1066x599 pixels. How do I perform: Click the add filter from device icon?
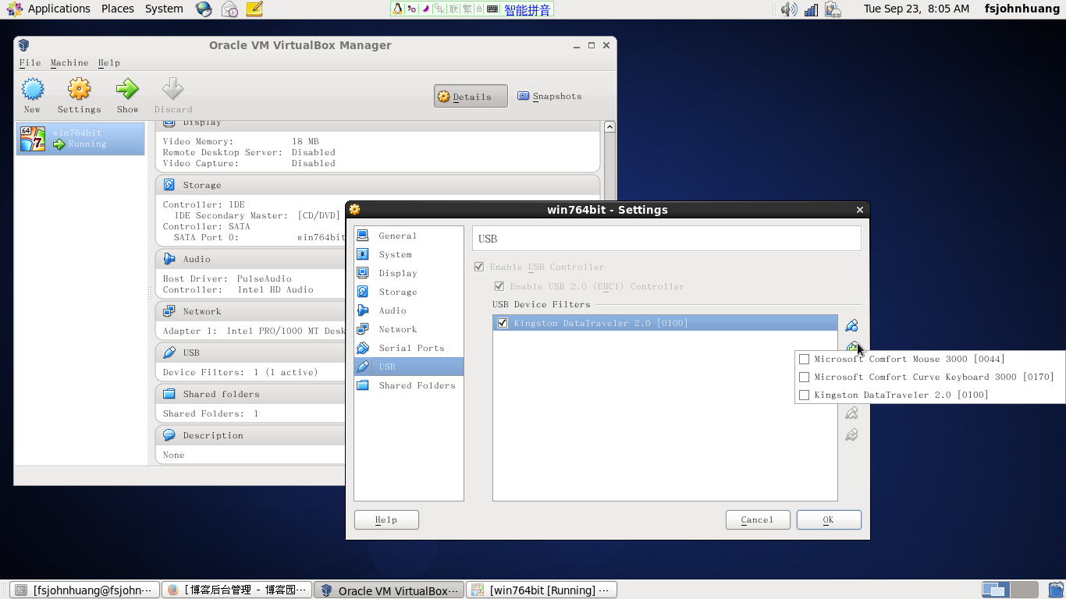point(851,347)
